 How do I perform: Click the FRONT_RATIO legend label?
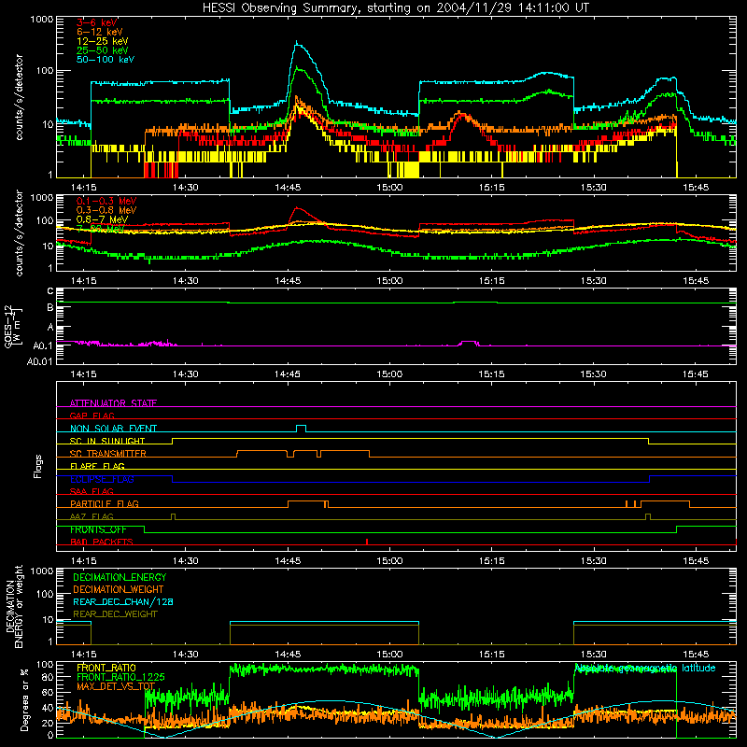tap(106, 668)
